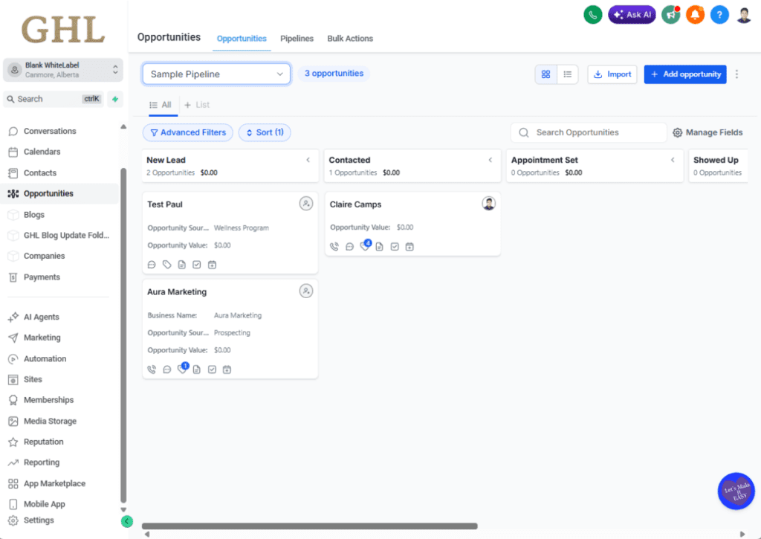Select the notes document icon on Aura Marketing card
The height and width of the screenshot is (539, 761).
196,369
